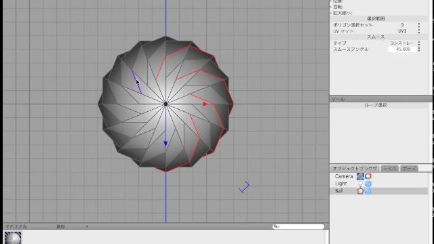Click the blue Z-axis gizmo arrow
The image size is (434, 244).
point(165,144)
